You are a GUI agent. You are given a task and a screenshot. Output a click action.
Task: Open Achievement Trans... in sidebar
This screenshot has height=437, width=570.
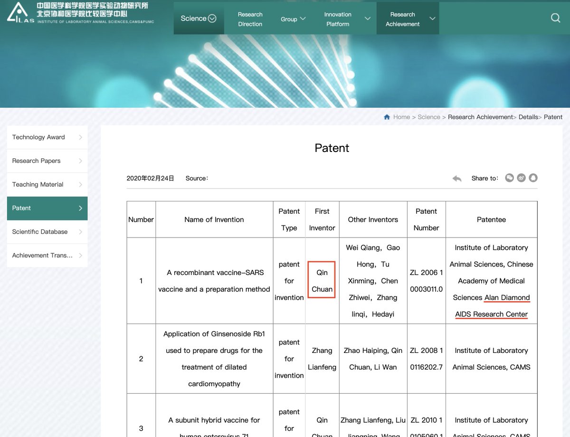tap(47, 256)
